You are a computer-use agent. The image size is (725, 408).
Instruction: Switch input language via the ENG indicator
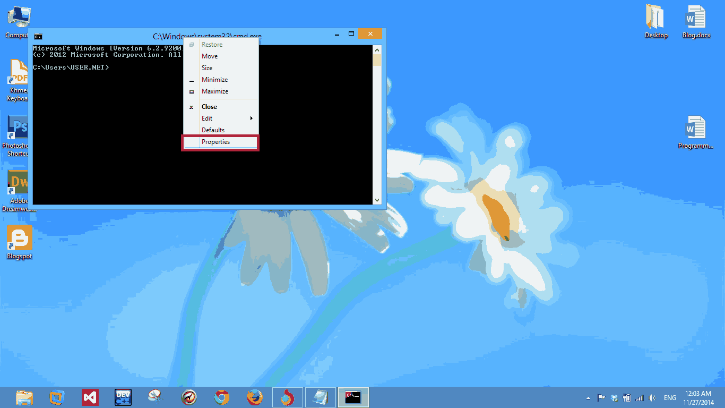coord(670,397)
